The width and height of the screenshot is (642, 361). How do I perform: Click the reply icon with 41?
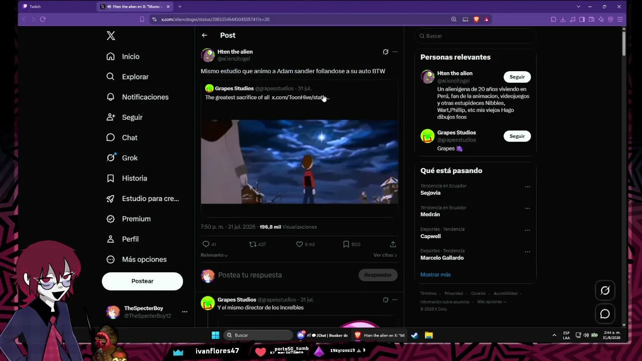(206, 244)
